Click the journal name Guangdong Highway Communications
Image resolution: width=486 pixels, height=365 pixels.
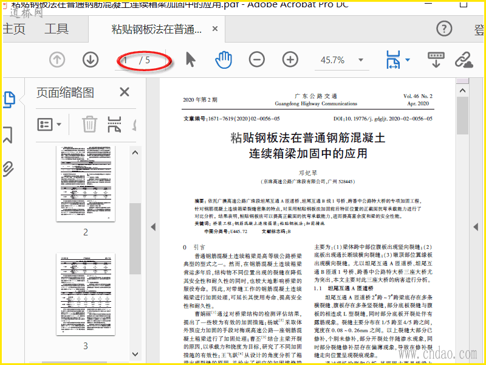316,103
